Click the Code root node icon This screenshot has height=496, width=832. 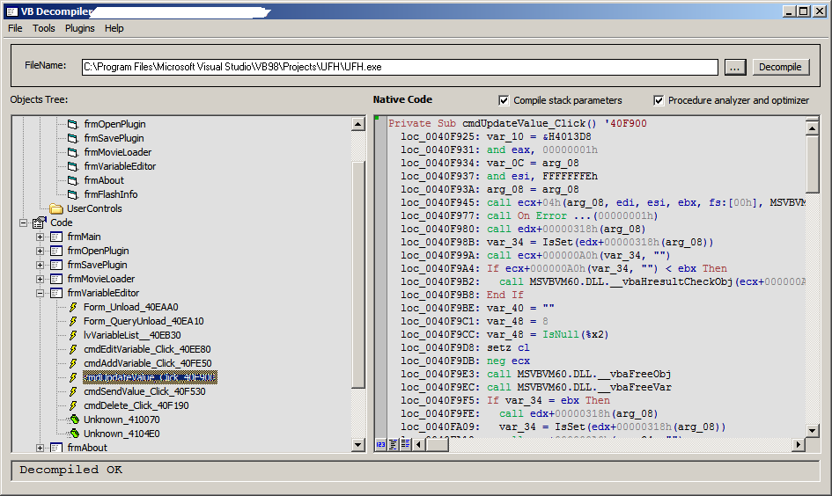pyautogui.click(x=40, y=222)
